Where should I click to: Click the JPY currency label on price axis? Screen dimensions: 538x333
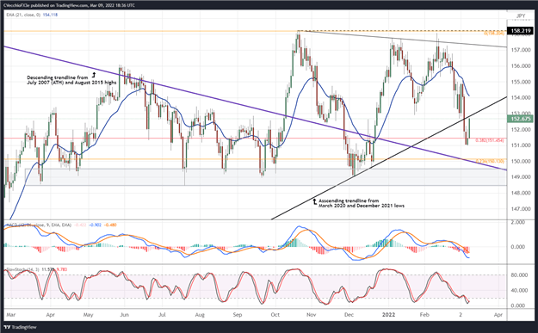click(x=521, y=15)
